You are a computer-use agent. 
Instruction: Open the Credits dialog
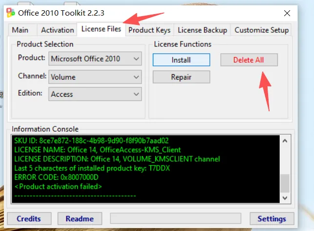coord(29,219)
